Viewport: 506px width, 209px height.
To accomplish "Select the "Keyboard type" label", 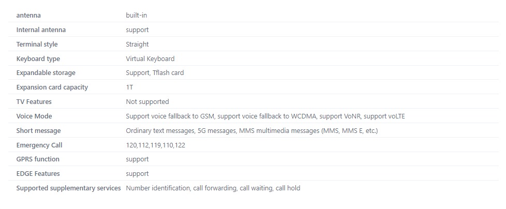I will coord(38,59).
